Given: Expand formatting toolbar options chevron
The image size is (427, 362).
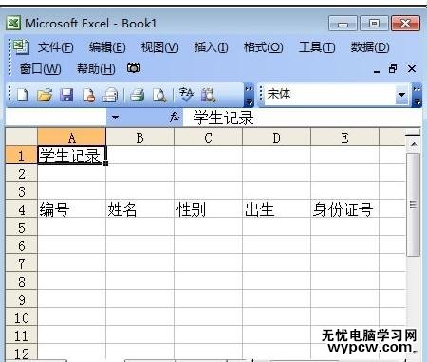Looking at the screenshot, I should point(418,95).
